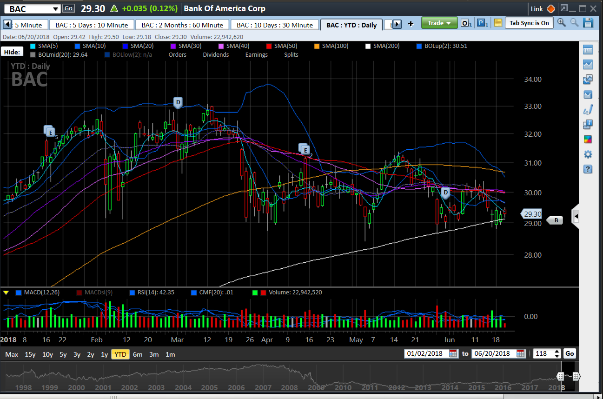Open the end date calendar icon

[521, 353]
